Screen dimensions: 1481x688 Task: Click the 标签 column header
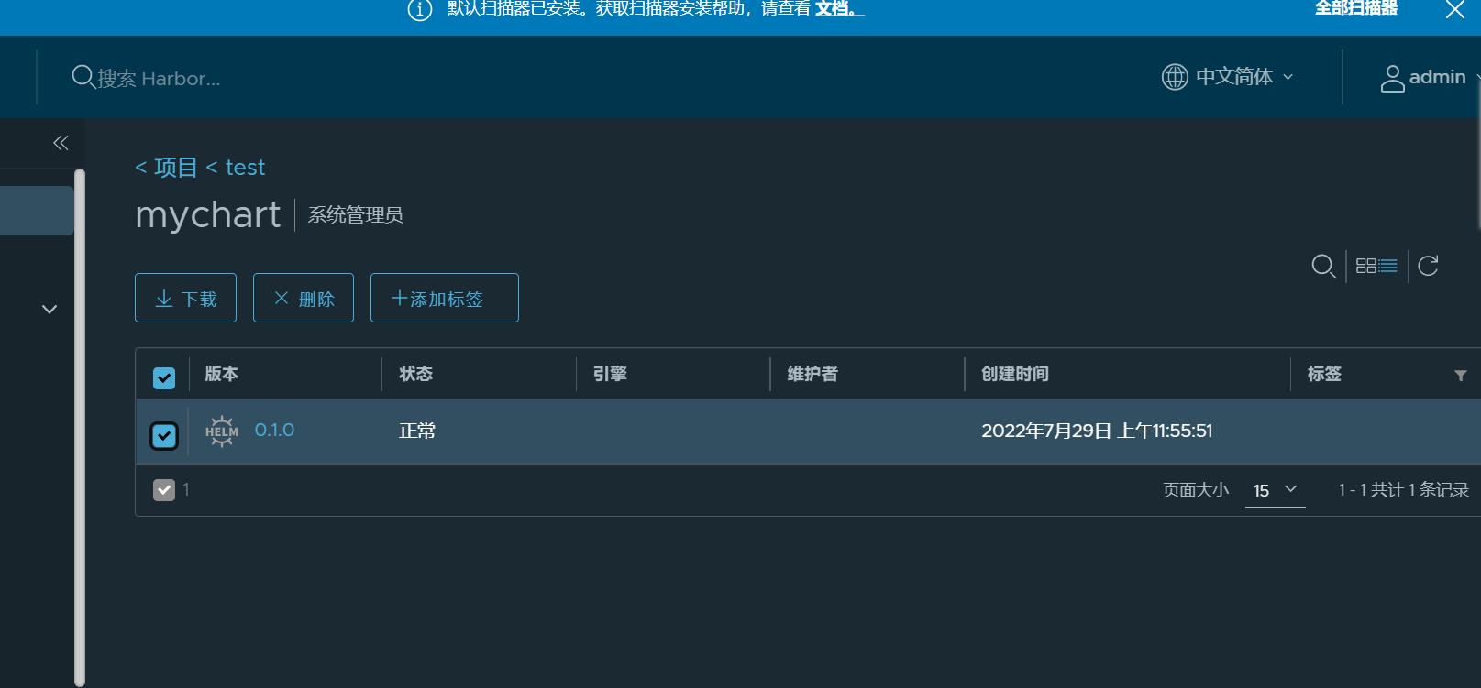tap(1324, 374)
